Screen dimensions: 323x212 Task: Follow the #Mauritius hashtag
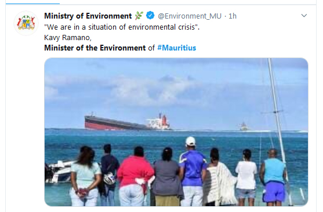(176, 48)
